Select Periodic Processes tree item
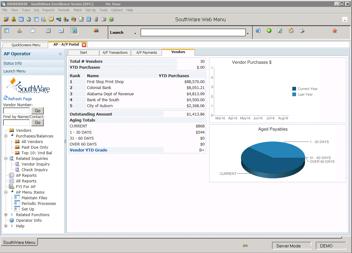Image resolution: width=352 pixels, height=253 pixels. tap(39, 203)
